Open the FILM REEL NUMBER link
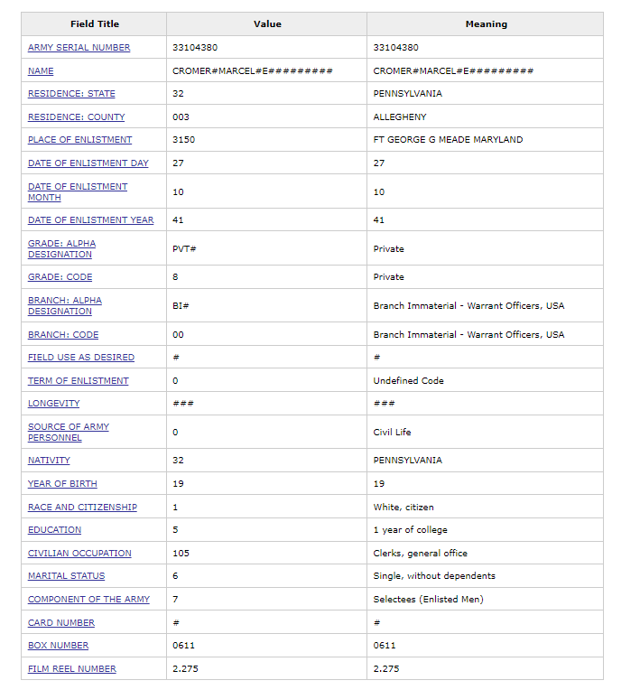640x699 pixels. [x=71, y=669]
